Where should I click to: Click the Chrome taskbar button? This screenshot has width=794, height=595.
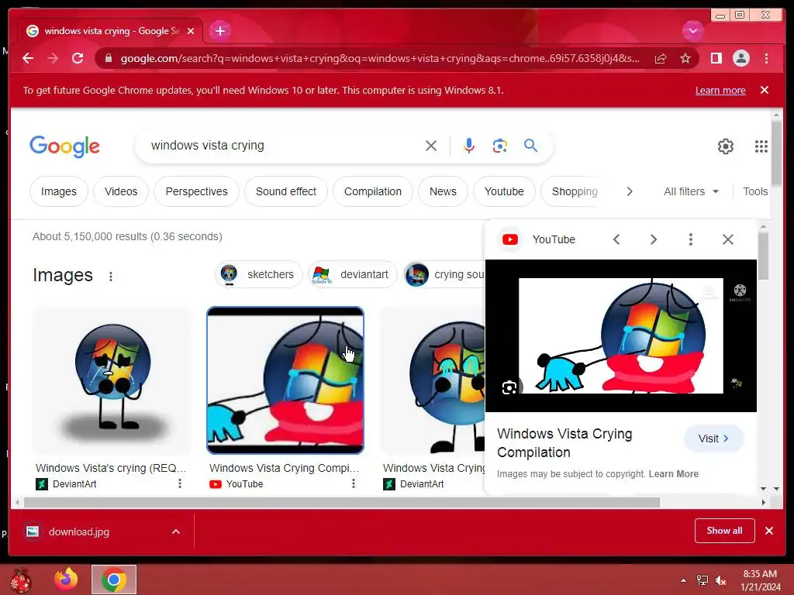114,580
